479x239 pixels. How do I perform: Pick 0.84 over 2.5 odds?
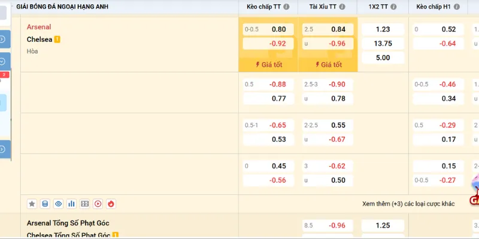(x=328, y=29)
